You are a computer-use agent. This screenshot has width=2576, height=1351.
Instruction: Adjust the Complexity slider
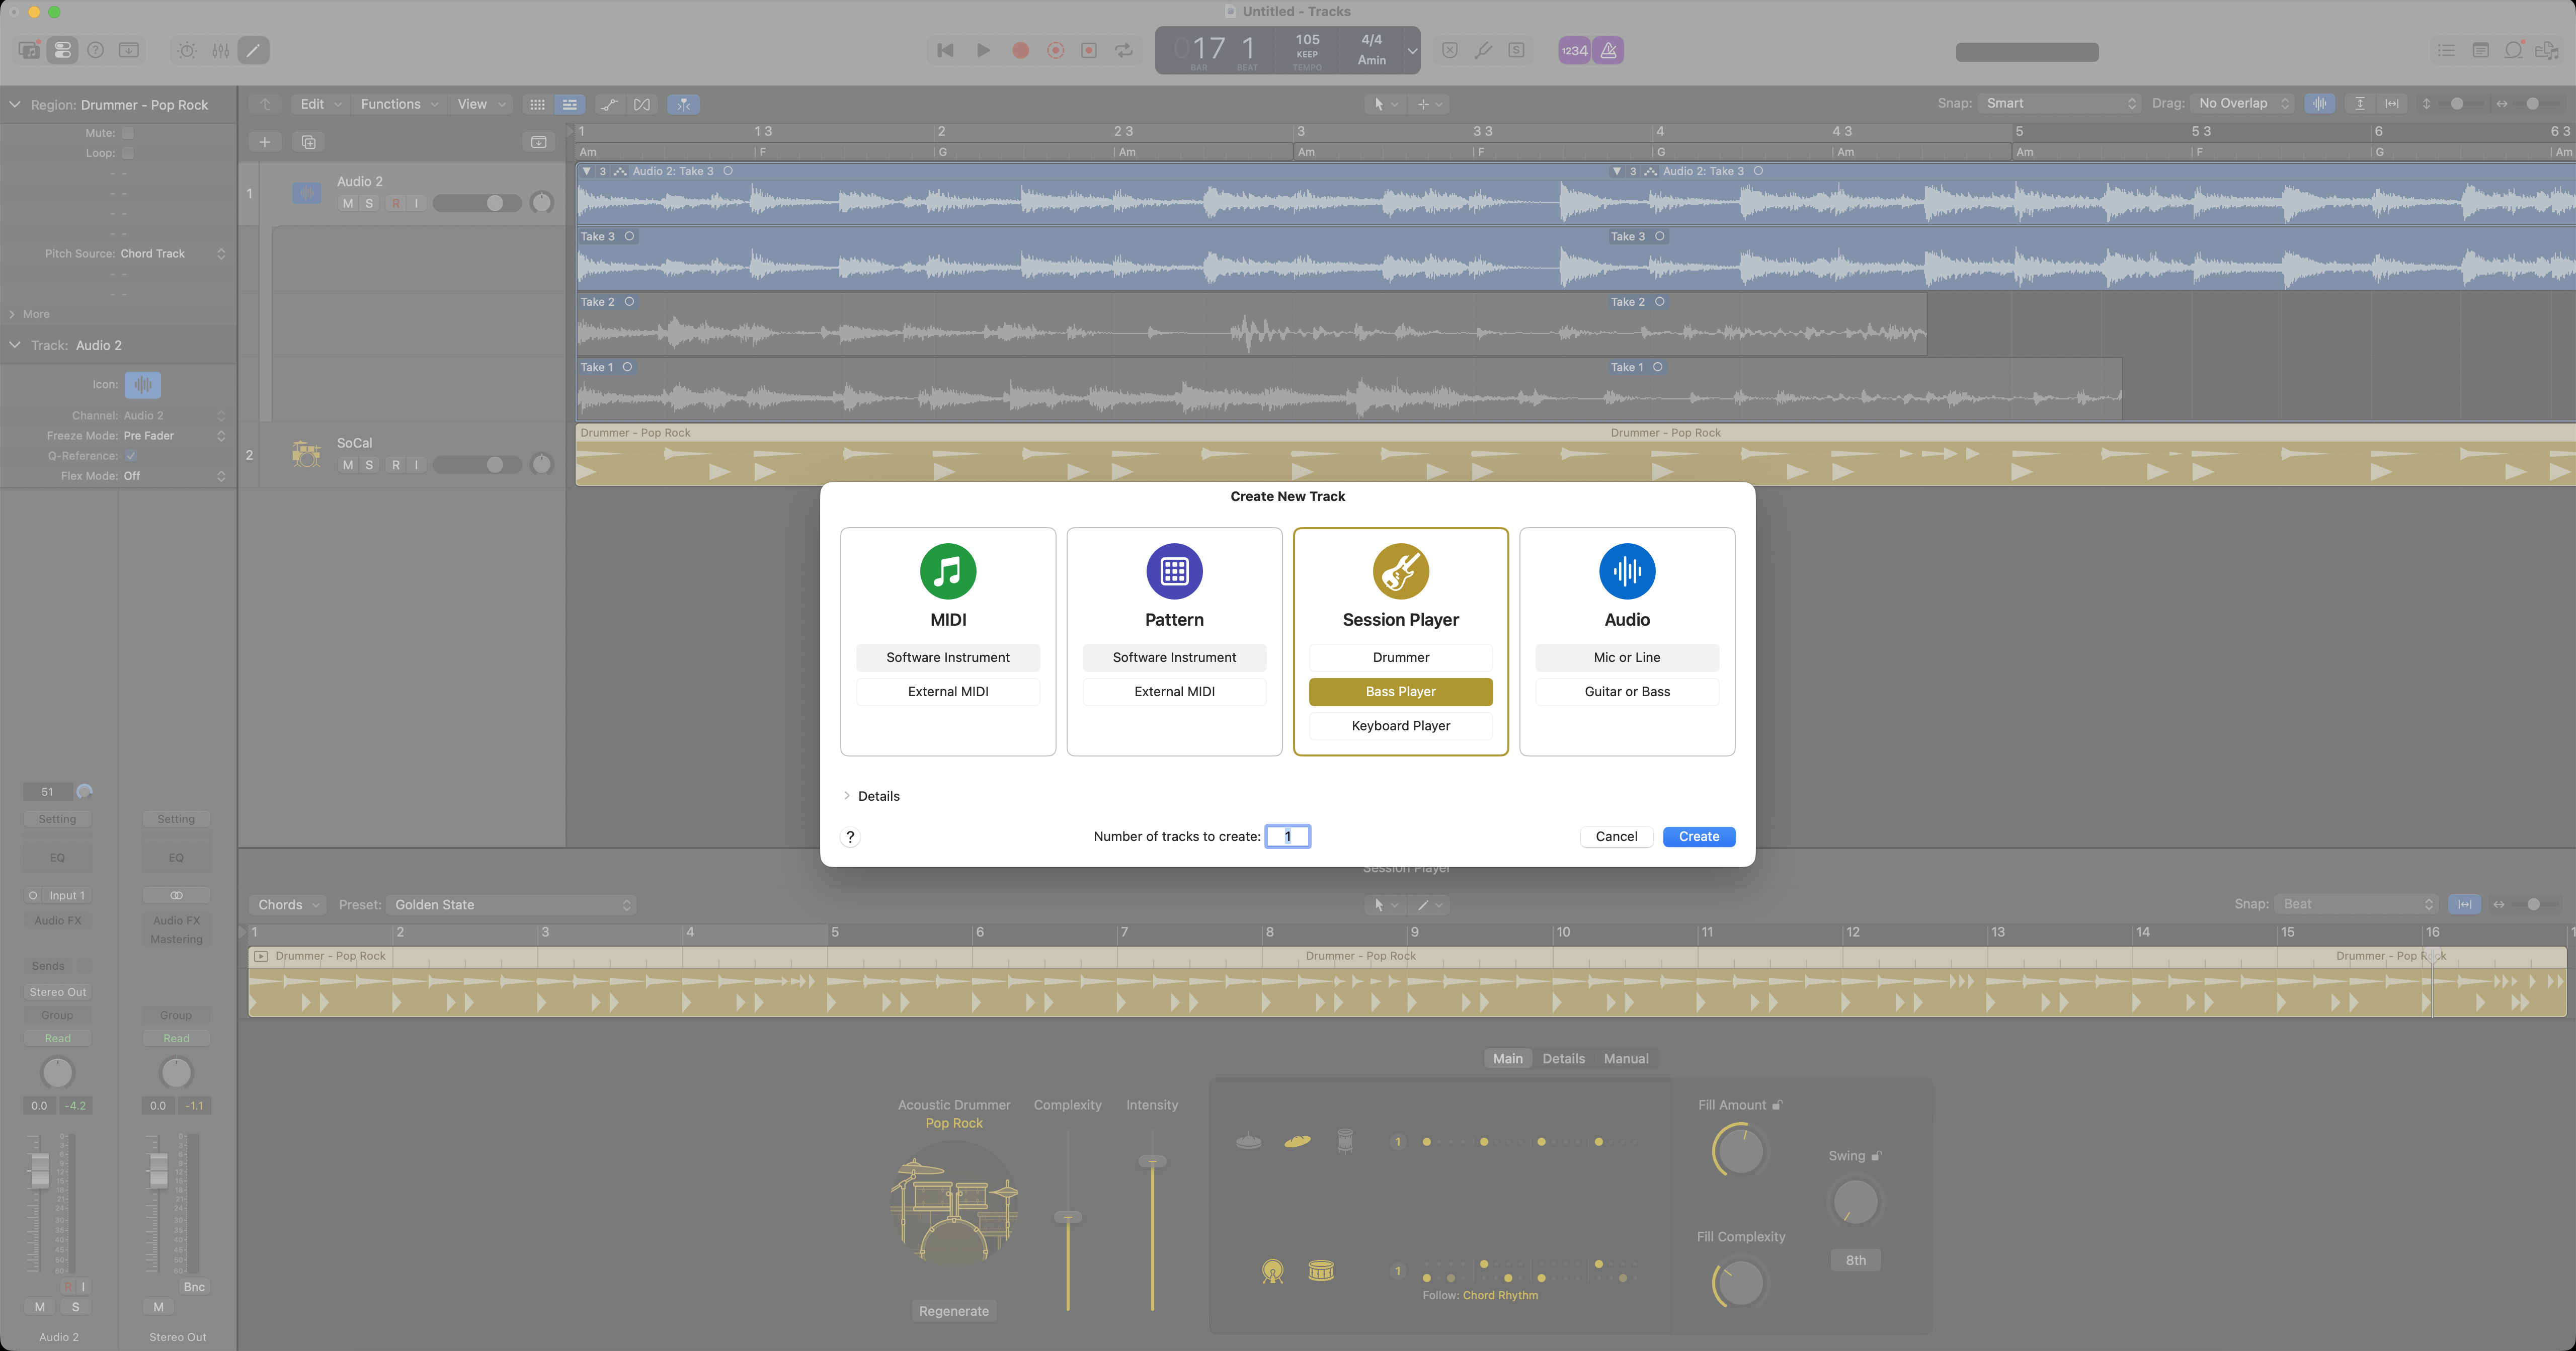point(1067,1217)
